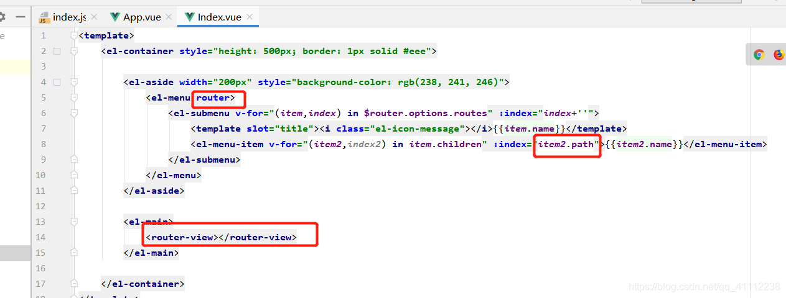This screenshot has width=786, height=298.
Task: Collapse the el-menu fold on line 5
Action: point(75,97)
